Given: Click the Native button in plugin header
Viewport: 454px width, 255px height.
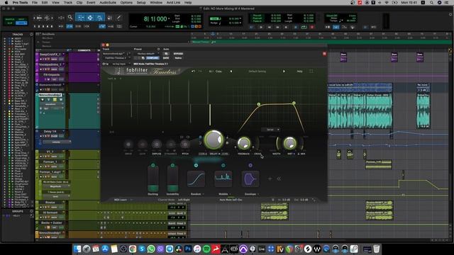Looking at the screenshot, I should point(178,58).
